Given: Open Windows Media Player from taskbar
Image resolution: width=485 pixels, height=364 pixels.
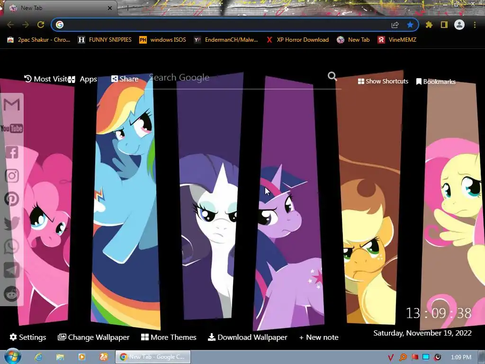Looking at the screenshot, I should coord(81,357).
